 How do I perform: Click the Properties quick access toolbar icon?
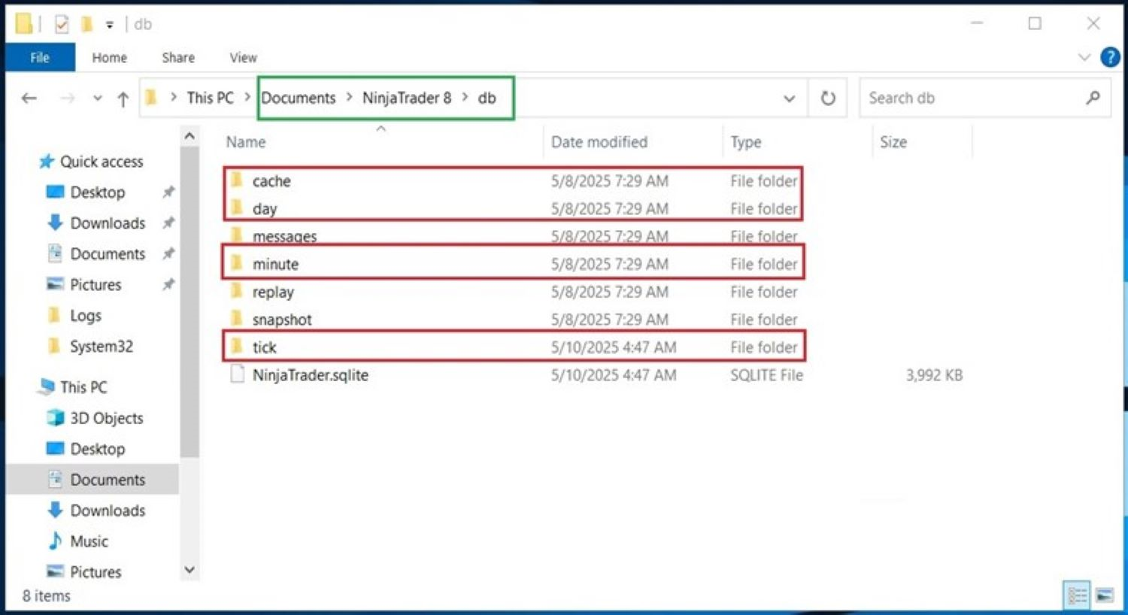tap(62, 24)
